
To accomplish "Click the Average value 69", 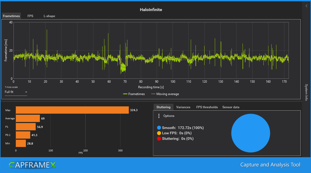I will tap(43, 119).
